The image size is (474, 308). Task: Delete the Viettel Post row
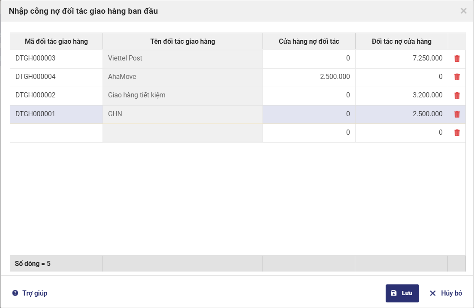tap(457, 58)
